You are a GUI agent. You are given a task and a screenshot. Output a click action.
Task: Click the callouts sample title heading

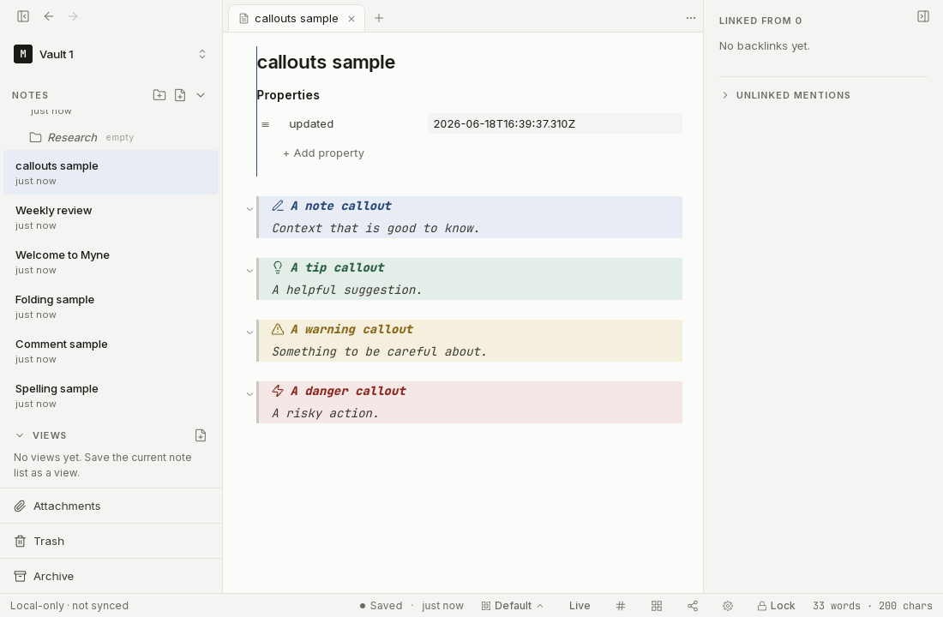(326, 62)
